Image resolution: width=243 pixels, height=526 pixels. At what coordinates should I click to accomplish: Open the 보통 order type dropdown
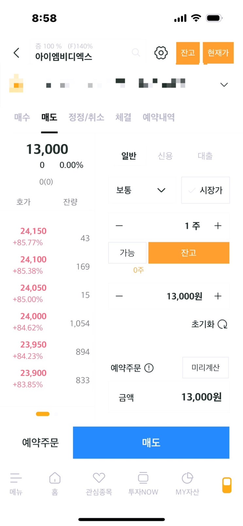pos(142,190)
